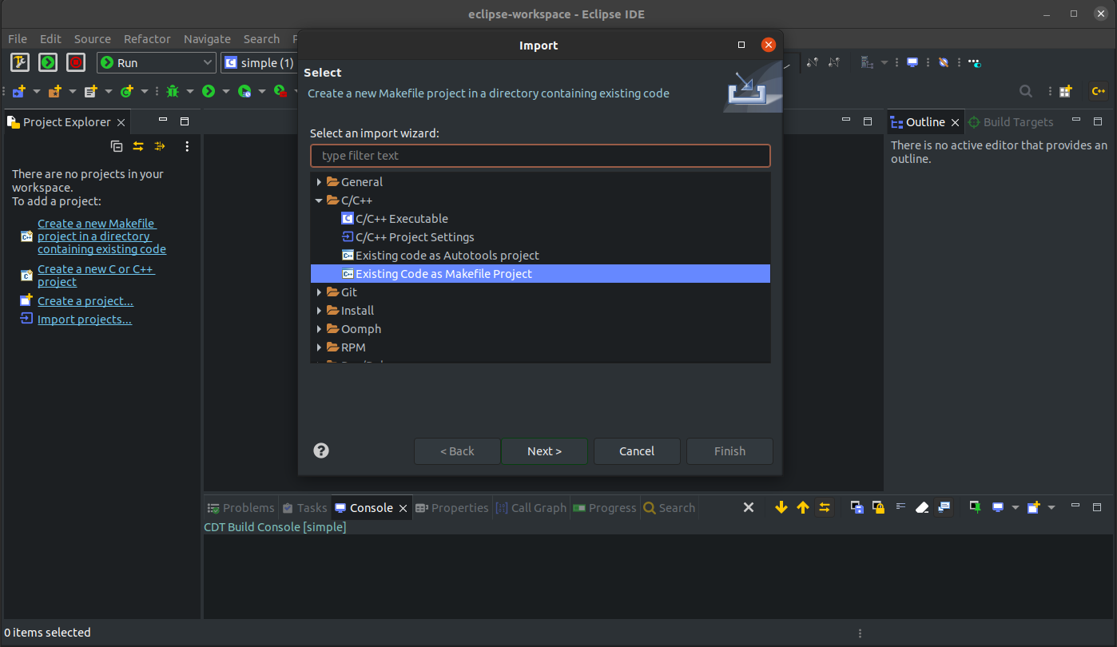1117x647 pixels.
Task: Toggle bring console to front on build
Action: [x=944, y=507]
